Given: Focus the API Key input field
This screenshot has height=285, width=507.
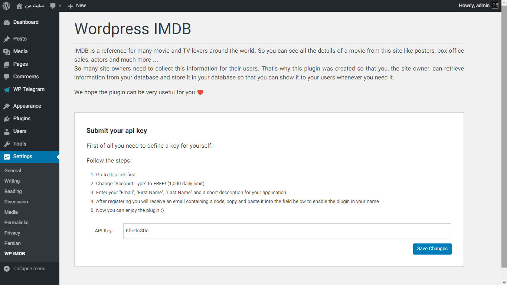Looking at the screenshot, I should point(287,231).
